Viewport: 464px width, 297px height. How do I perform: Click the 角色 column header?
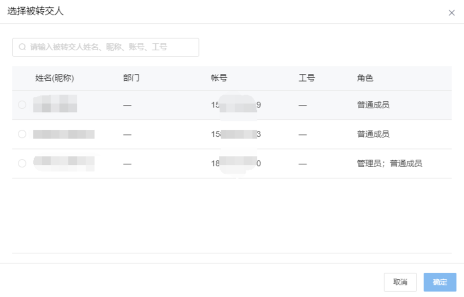click(x=365, y=78)
